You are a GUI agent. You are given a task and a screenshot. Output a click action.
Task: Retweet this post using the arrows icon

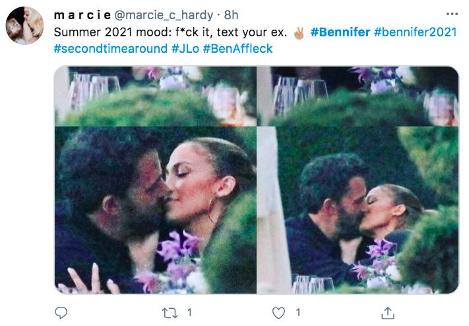tap(171, 312)
